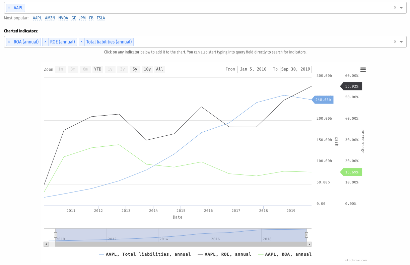Screen dimensions: 410x265
Task: Set zoom to 1m
Action: coord(61,69)
